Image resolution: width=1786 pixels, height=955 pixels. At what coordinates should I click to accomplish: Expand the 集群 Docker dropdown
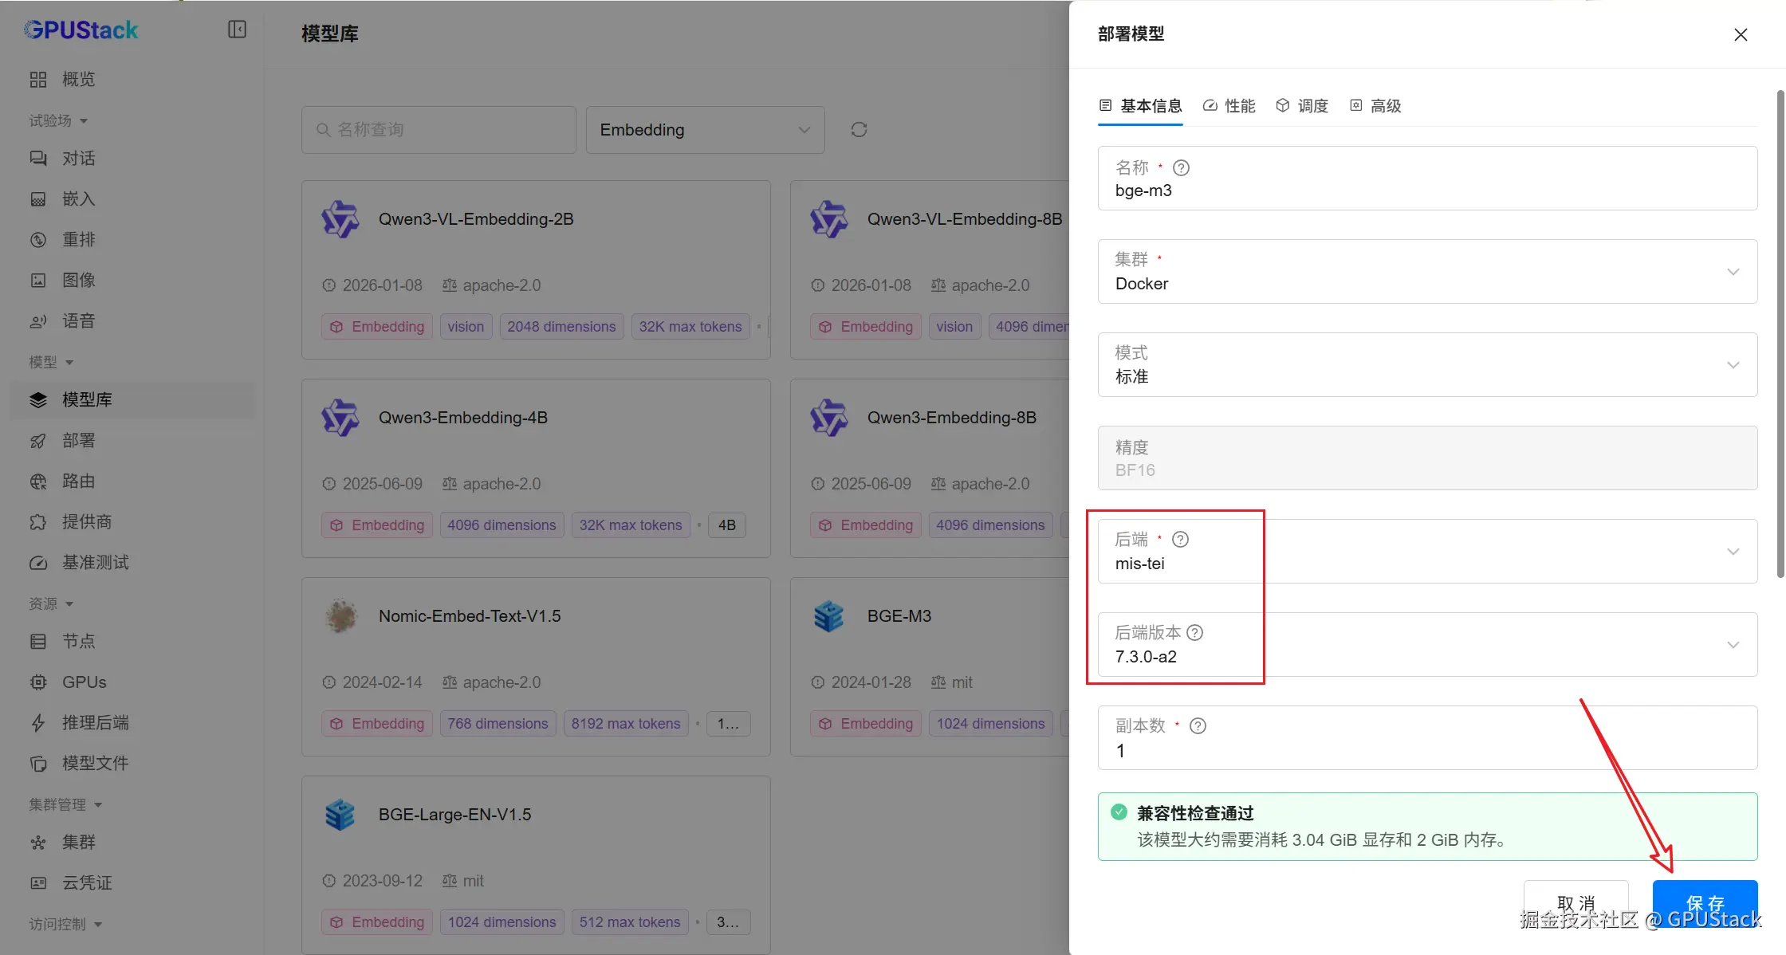pos(1427,272)
